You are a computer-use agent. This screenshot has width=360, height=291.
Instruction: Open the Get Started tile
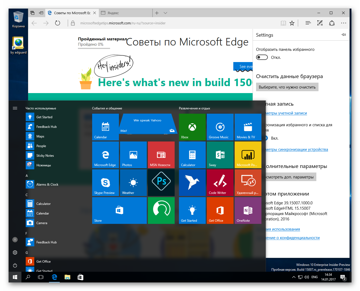pos(192,210)
